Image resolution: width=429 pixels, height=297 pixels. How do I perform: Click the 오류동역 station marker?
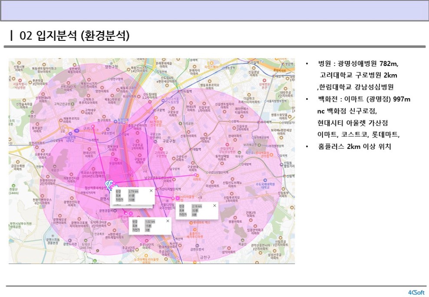coord(52,141)
